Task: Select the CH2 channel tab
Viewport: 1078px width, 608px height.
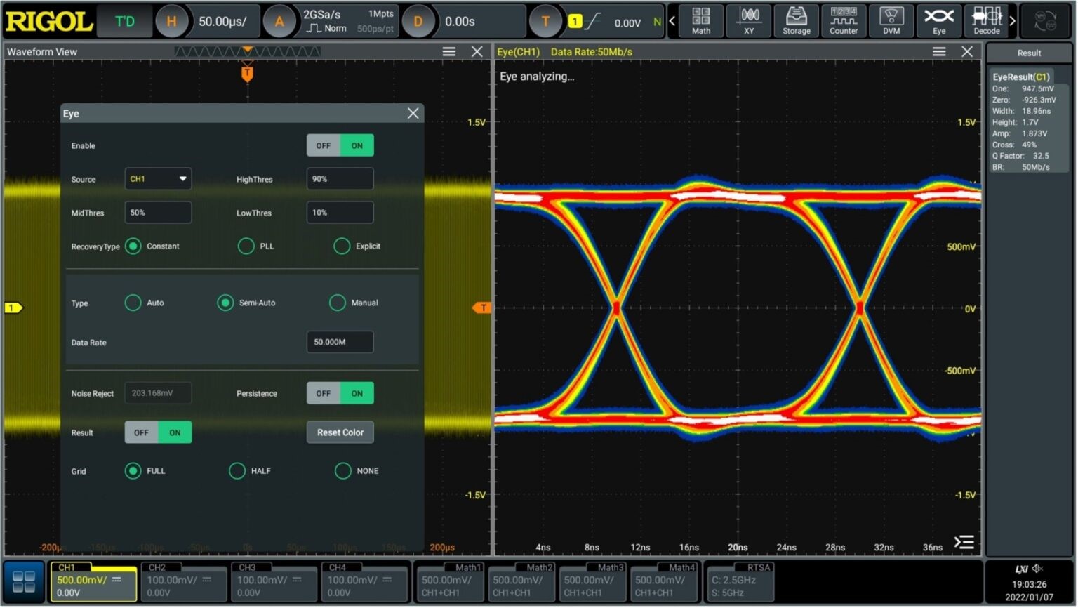Action: [184, 582]
